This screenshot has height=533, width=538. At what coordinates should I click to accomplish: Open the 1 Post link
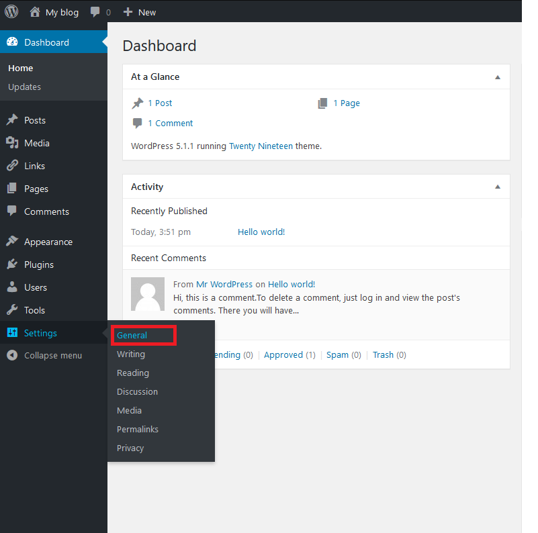tap(160, 103)
